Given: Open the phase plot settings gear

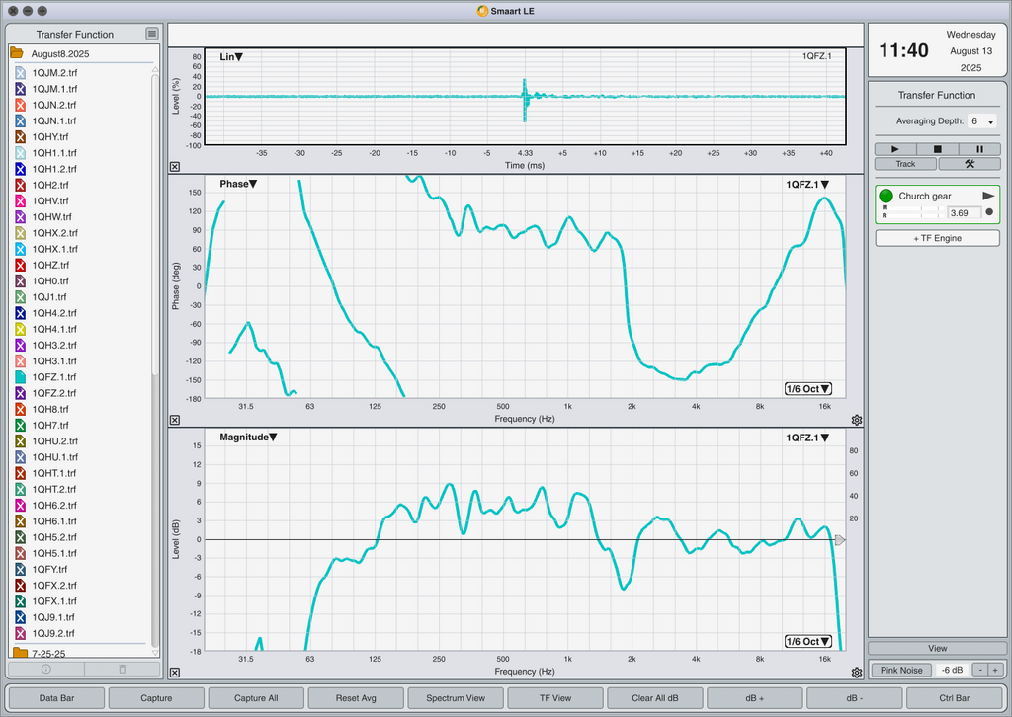Looking at the screenshot, I should [x=857, y=420].
